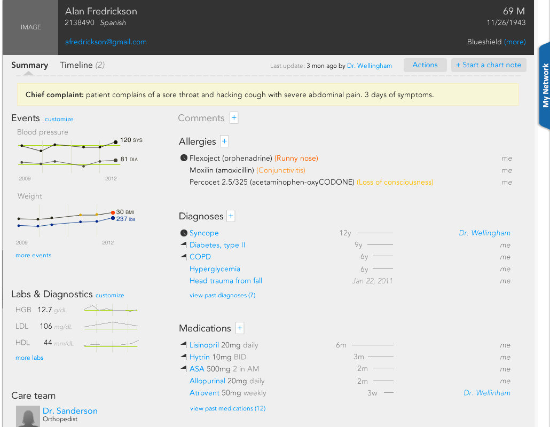Click the flag icon beside Diabetes, type II

pos(184,245)
